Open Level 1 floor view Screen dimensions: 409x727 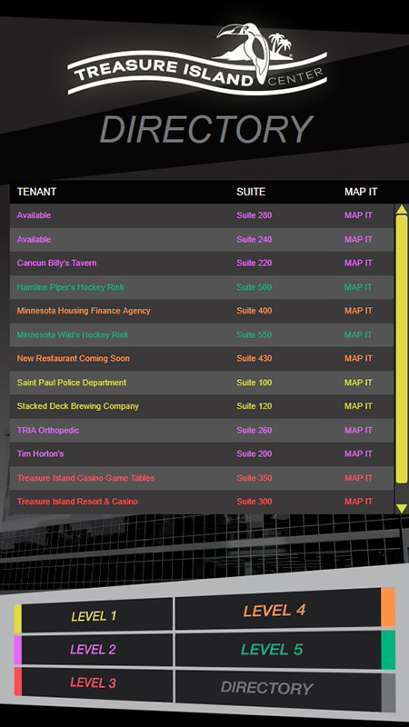(93, 616)
